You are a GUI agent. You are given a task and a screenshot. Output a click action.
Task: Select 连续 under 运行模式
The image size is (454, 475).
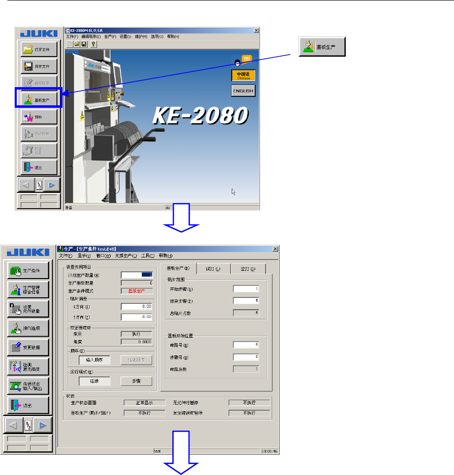(95, 381)
